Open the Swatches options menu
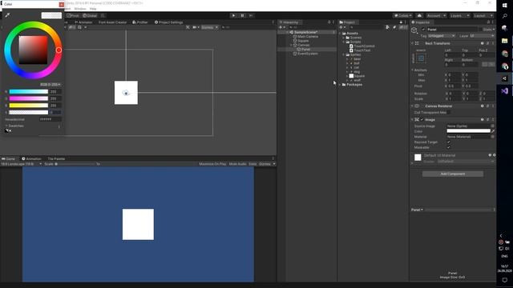 coord(59,126)
